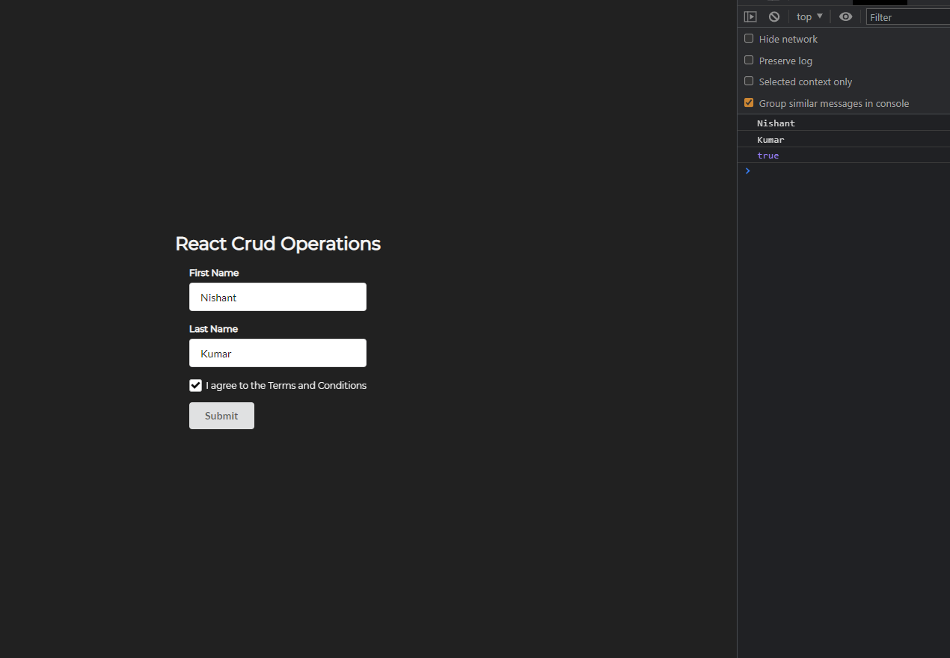
Task: Select the Nishant console log entry
Action: coord(776,123)
